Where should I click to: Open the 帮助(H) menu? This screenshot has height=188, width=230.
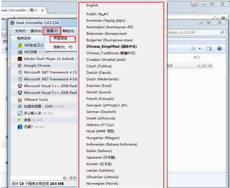(68, 31)
